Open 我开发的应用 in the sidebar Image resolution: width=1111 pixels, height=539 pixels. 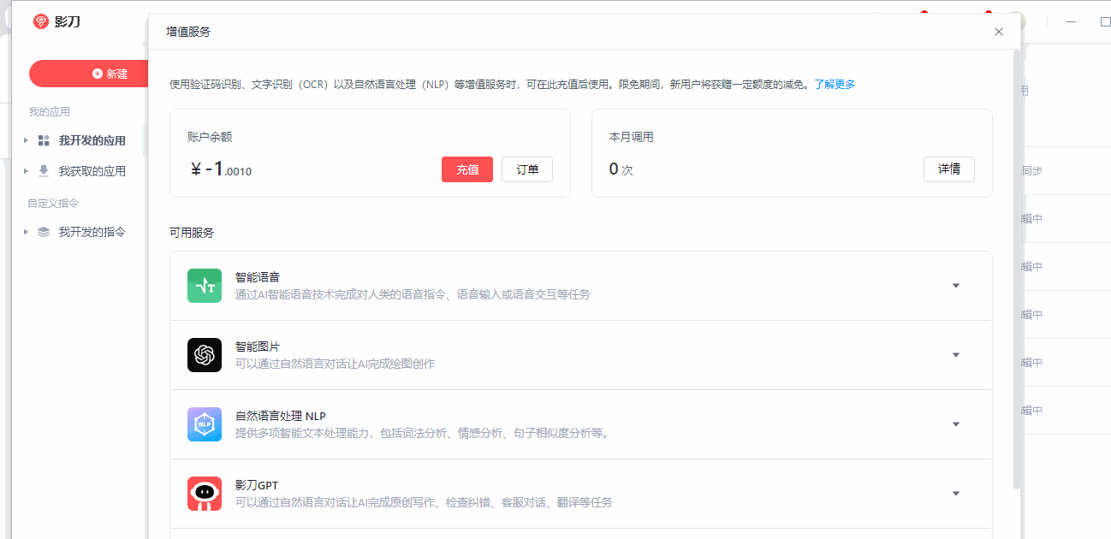click(92, 140)
